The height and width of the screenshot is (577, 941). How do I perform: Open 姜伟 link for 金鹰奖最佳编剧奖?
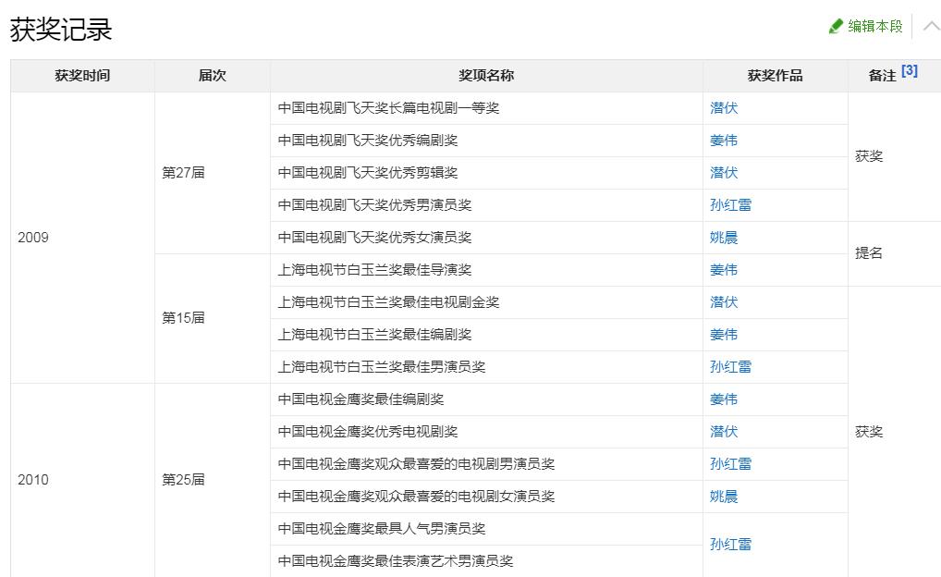pos(724,399)
